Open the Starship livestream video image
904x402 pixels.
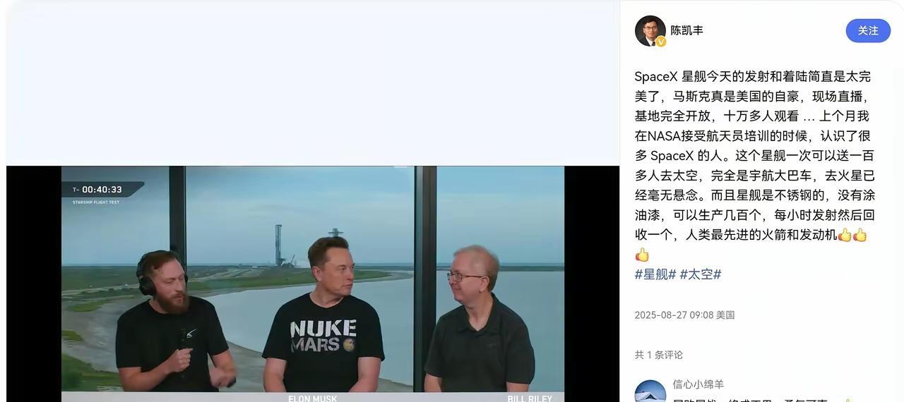(313, 284)
